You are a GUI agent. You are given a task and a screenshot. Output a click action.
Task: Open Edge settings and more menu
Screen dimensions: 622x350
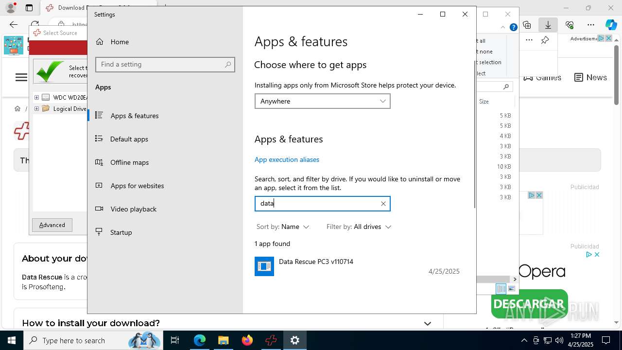(591, 25)
